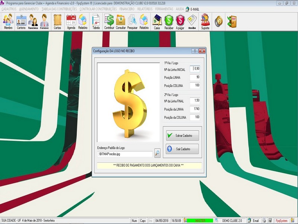298x224 pixels.
Task: Open the FERRAMENTAS menu
Action: (164, 9)
